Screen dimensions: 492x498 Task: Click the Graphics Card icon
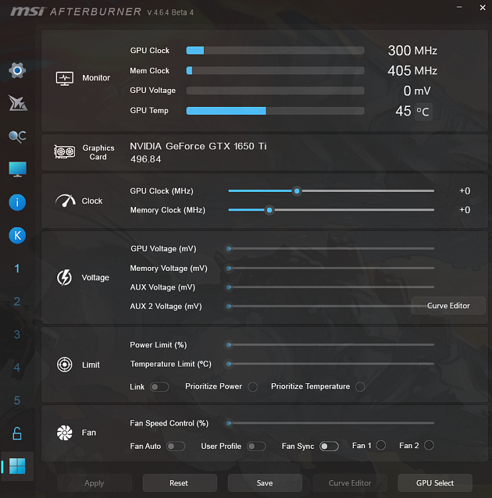pos(64,152)
